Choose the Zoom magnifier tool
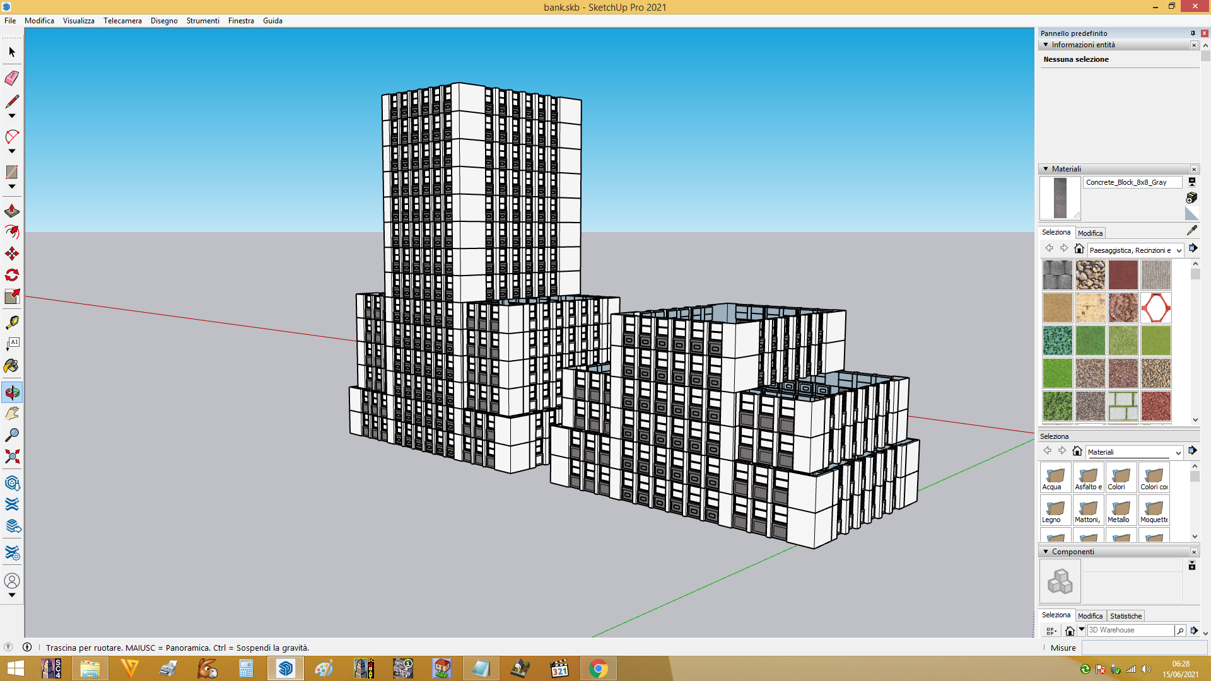1211x681 pixels. [x=12, y=435]
